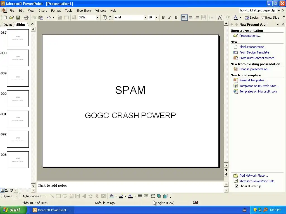Screen dimensions: 286x214
Task: Click the Windows Start button
Action: (x=13, y=210)
